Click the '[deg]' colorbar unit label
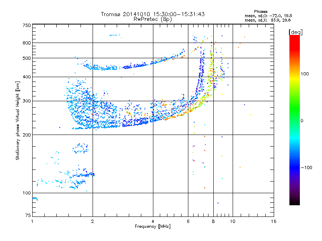This screenshot has height=241, width=322. pos(295,32)
